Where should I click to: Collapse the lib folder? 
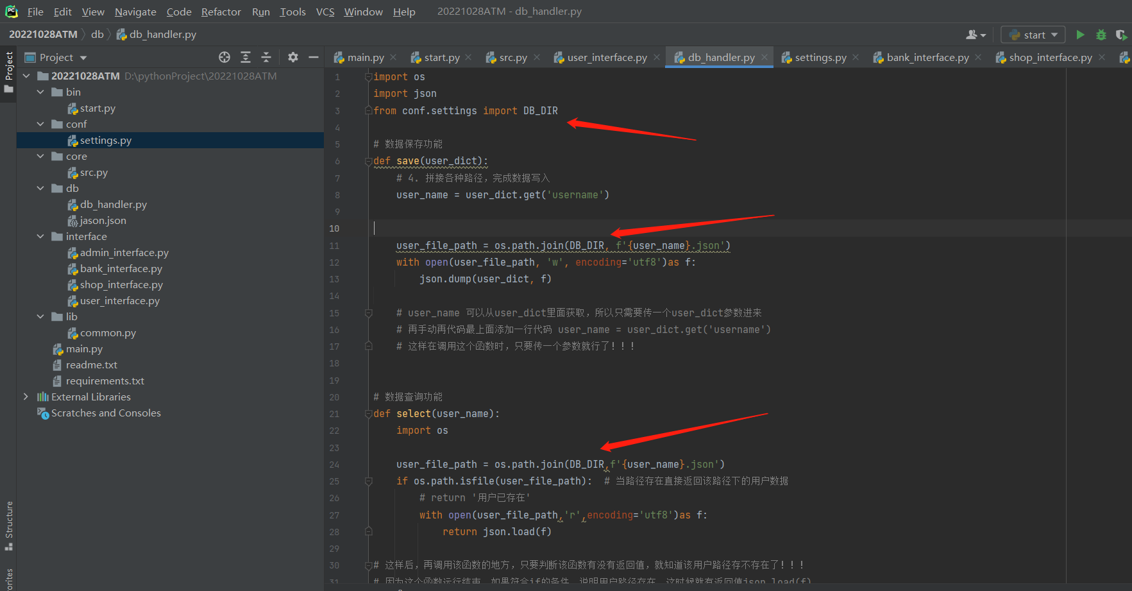[x=40, y=316]
